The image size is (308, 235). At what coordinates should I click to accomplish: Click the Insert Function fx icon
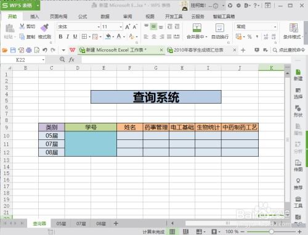tap(71, 60)
